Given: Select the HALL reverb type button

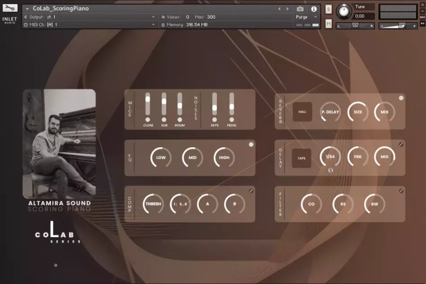Looking at the screenshot, I should [302, 112].
